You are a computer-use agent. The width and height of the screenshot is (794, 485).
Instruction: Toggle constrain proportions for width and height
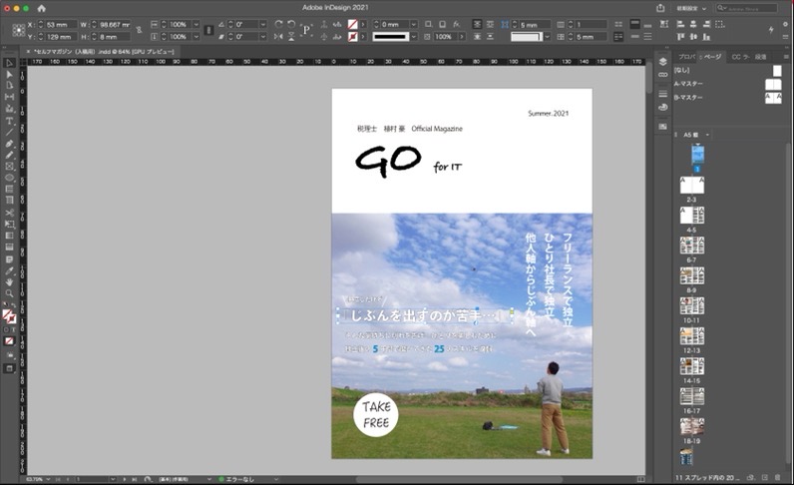tap(139, 30)
